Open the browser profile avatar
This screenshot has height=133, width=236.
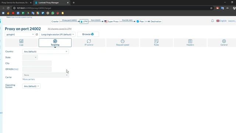coord(234,8)
